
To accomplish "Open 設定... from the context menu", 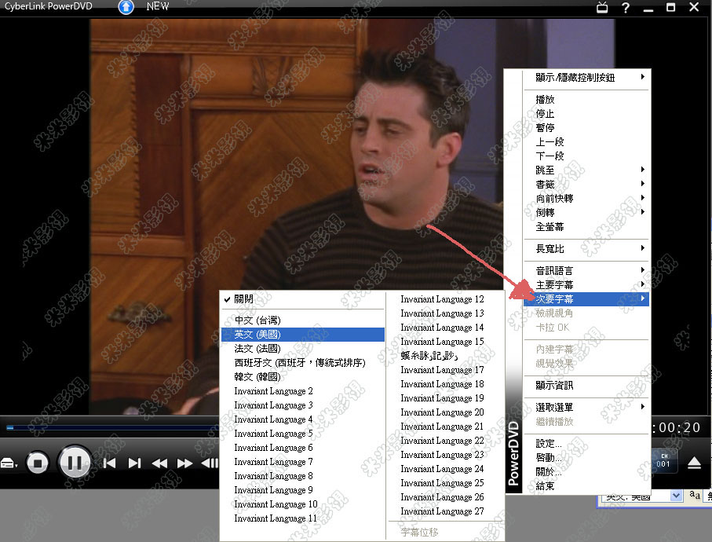I will [586, 443].
